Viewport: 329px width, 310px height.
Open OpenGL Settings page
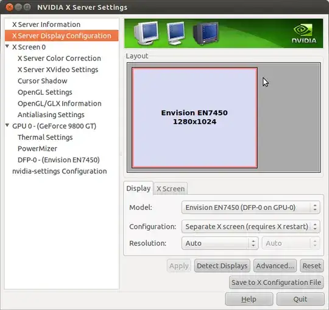pos(45,92)
